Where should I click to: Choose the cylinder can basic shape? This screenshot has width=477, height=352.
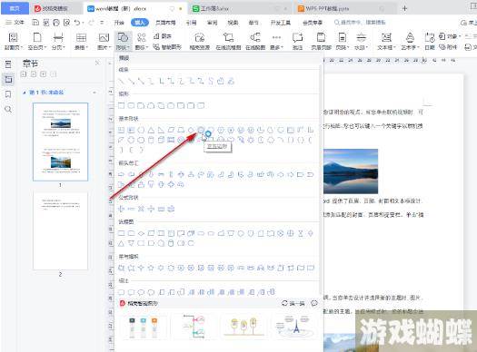[151, 140]
